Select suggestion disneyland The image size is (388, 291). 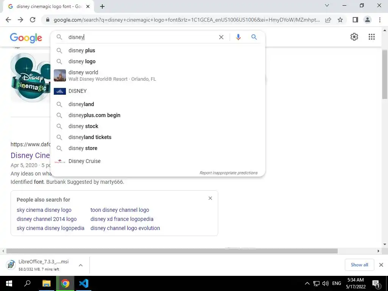158,104
